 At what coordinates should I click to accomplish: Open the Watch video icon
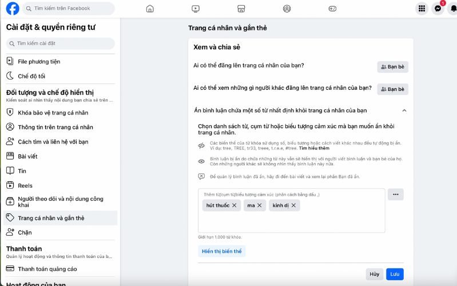[196, 9]
